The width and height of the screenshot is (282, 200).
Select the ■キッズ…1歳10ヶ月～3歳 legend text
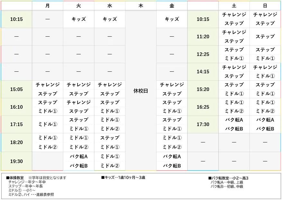(124, 177)
